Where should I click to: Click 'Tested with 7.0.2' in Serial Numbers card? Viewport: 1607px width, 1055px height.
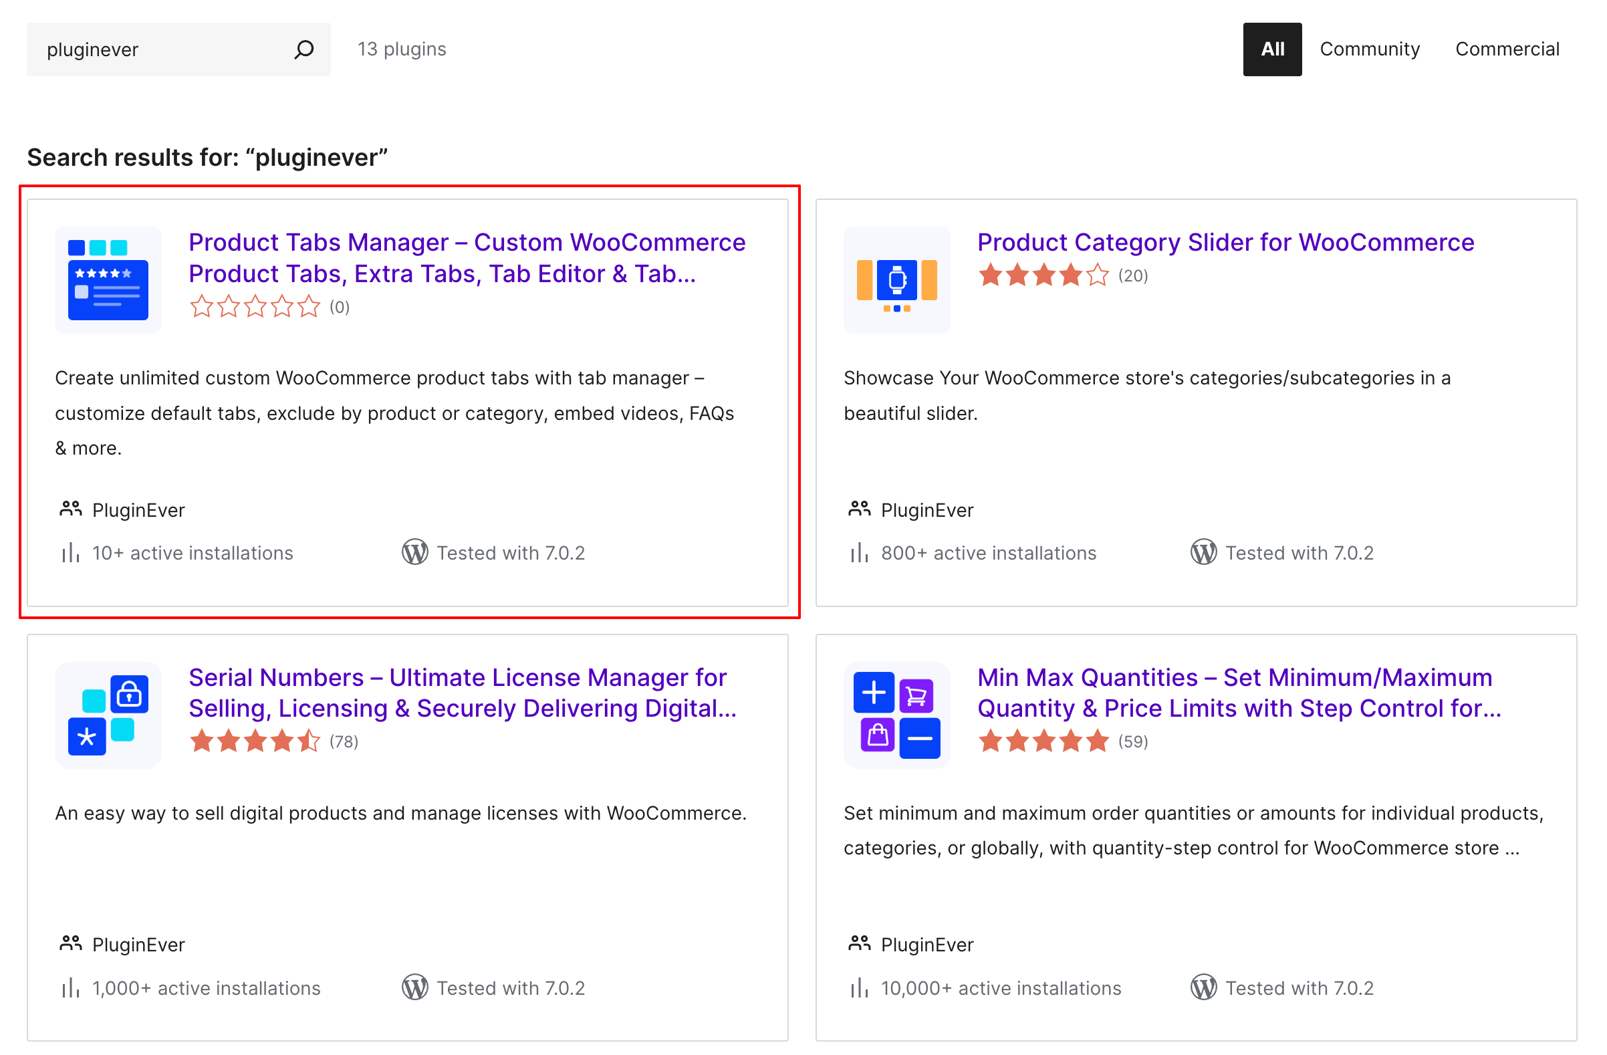pyautogui.click(x=511, y=988)
